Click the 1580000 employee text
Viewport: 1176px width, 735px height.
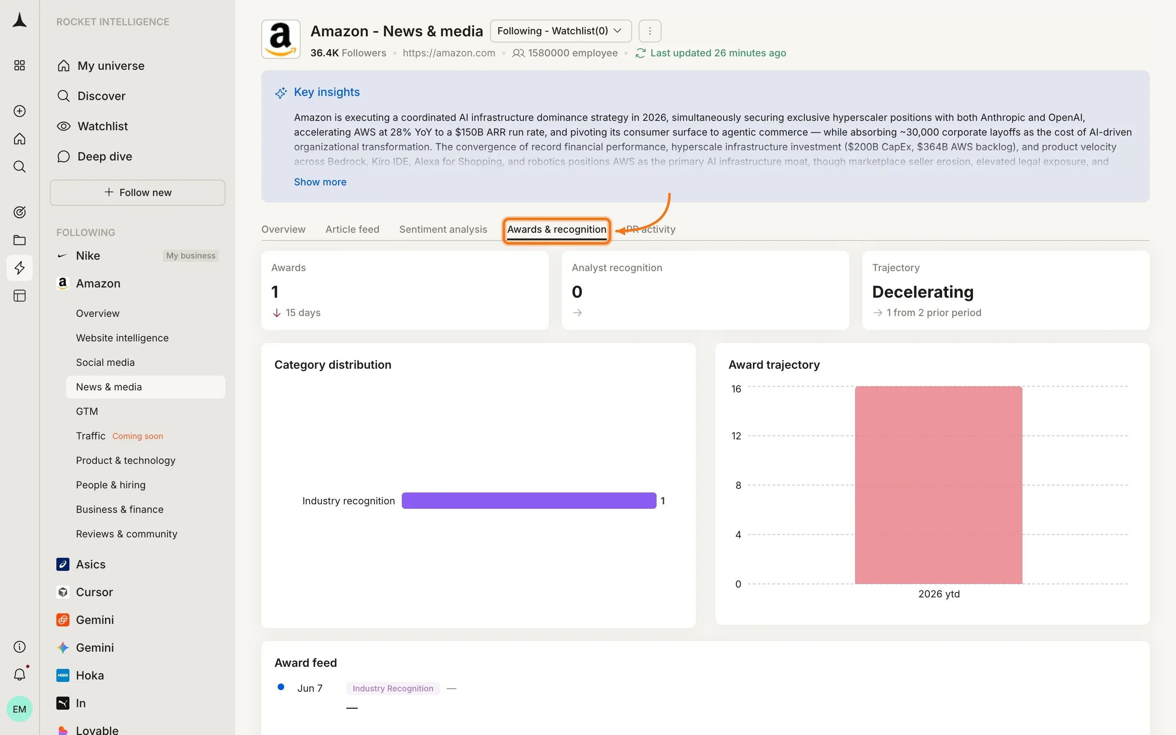(573, 53)
